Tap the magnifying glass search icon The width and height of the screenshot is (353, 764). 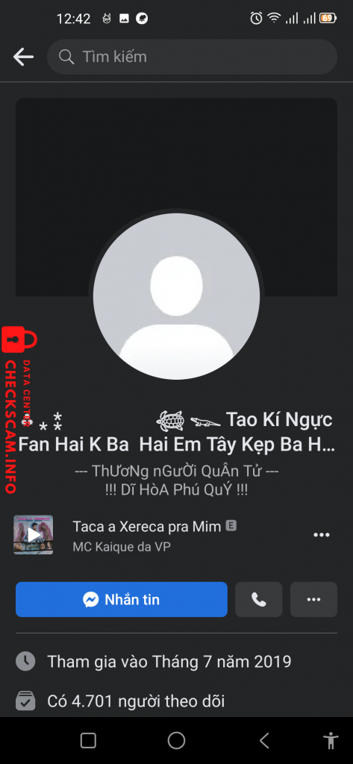66,57
